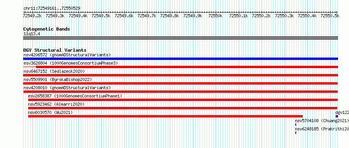Click the red esv3626804 variant bar
The width and height of the screenshot is (349, 148).
(187, 67)
